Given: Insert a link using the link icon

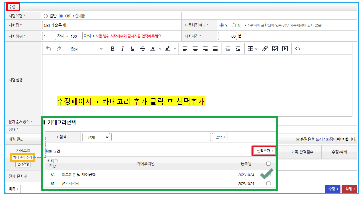Looking at the screenshot, I should click(x=265, y=49).
